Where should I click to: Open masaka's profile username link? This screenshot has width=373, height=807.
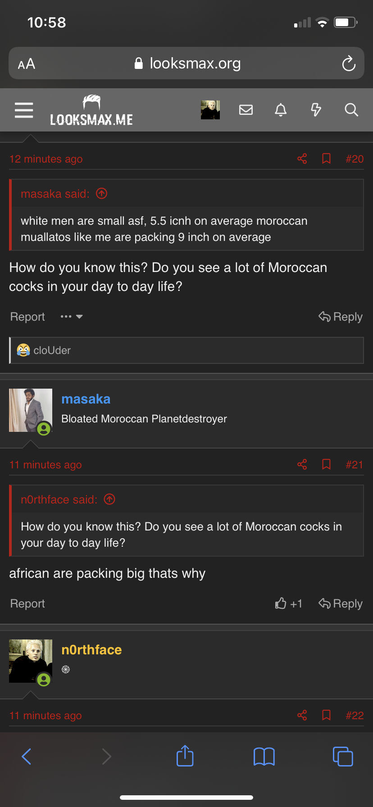click(86, 399)
